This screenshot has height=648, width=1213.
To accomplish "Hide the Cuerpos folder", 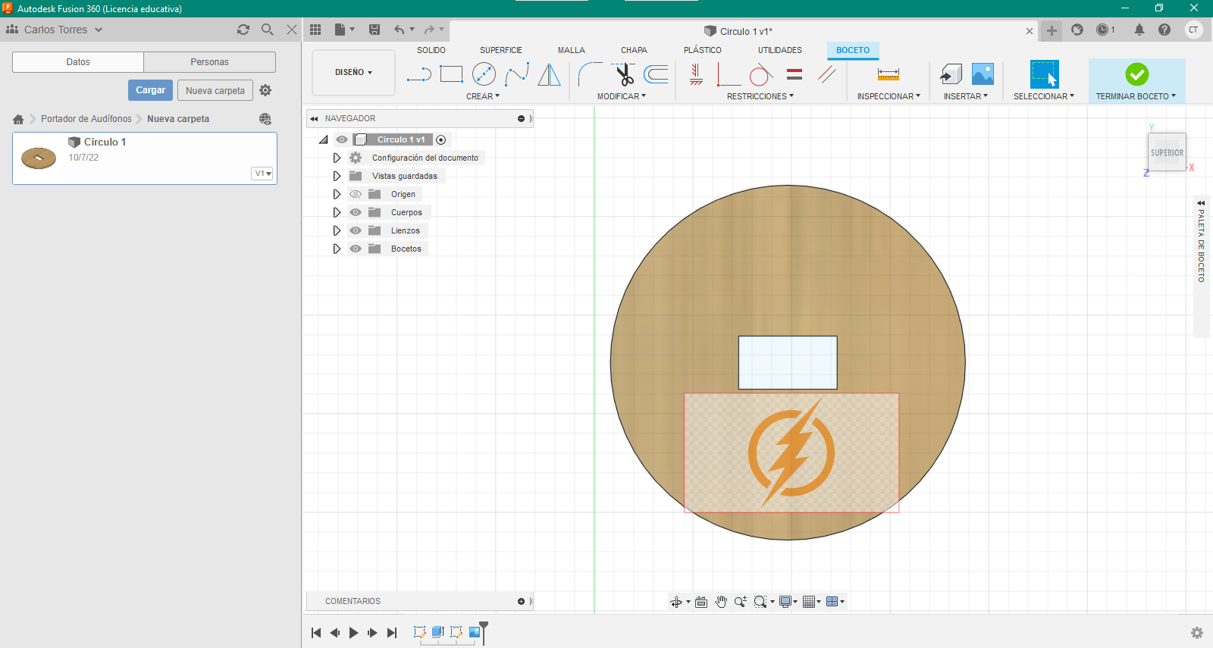I will coord(356,212).
